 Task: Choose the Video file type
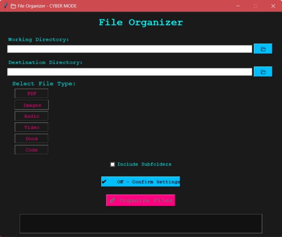32,127
